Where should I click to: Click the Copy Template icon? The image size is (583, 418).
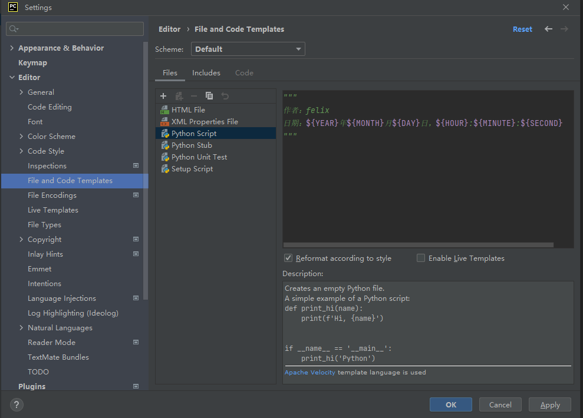tap(209, 96)
